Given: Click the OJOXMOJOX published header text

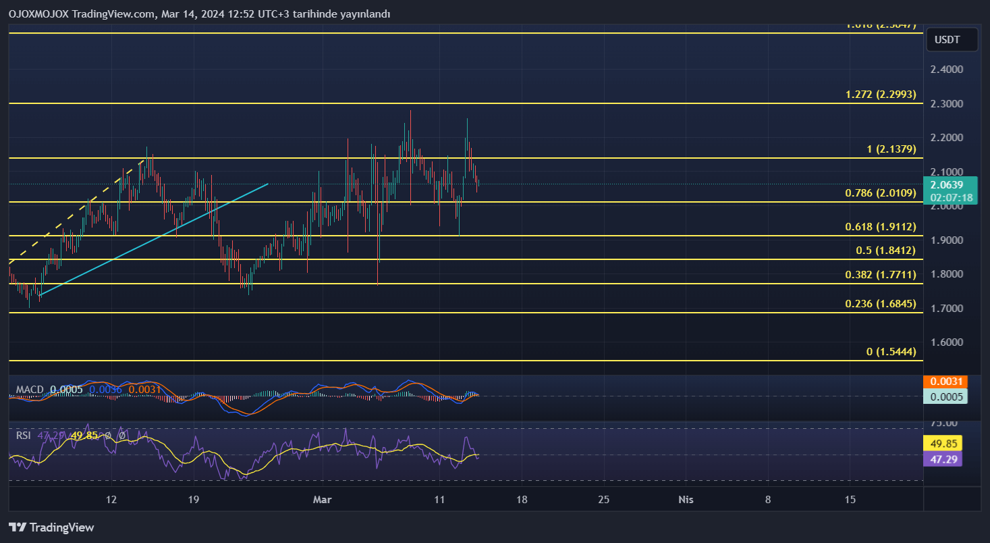Looking at the screenshot, I should pos(199,14).
